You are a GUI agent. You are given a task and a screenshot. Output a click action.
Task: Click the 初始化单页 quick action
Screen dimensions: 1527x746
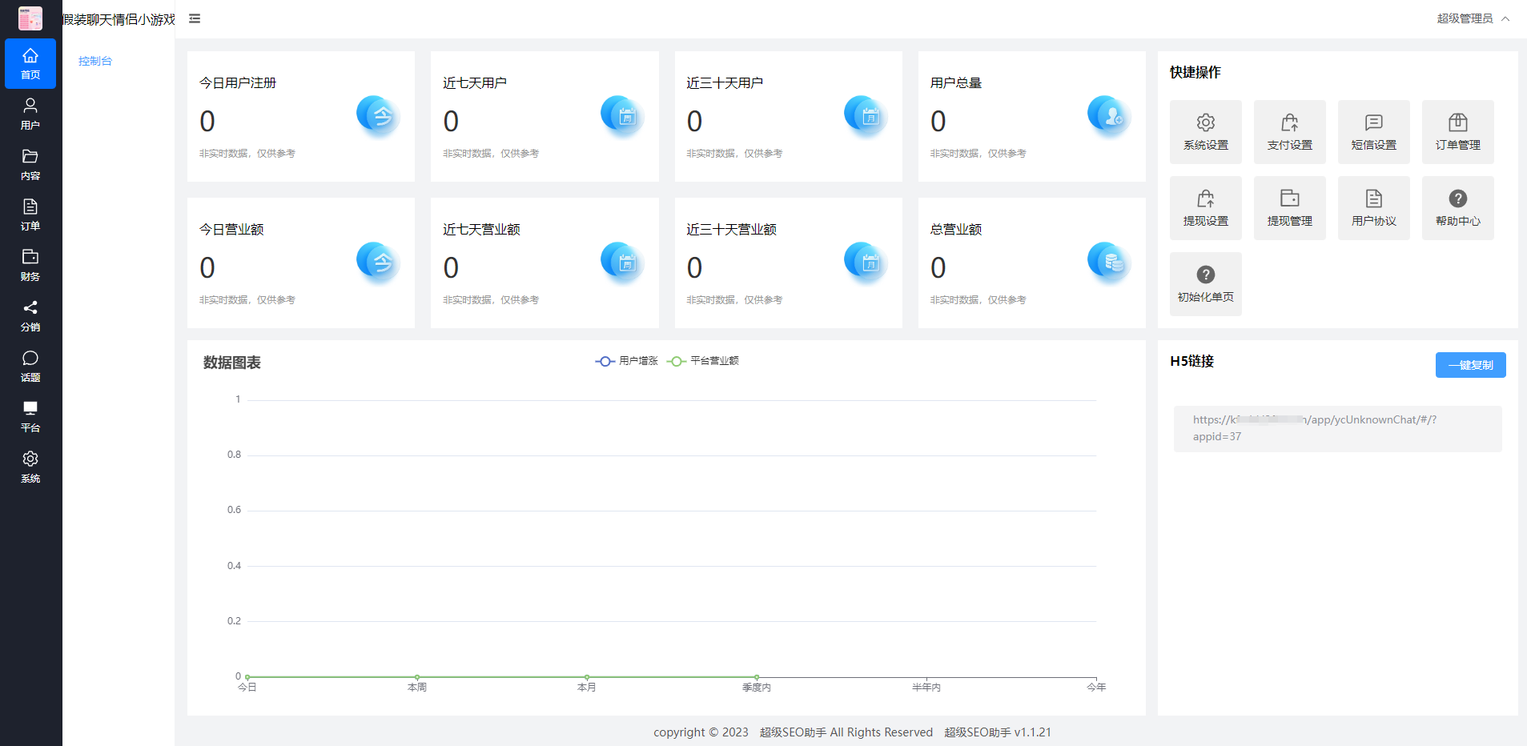click(1205, 284)
